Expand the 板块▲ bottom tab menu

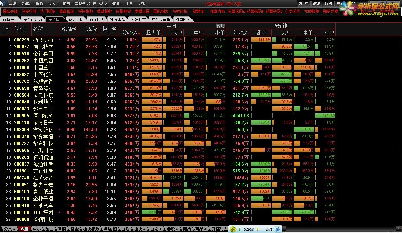[x=139, y=229]
